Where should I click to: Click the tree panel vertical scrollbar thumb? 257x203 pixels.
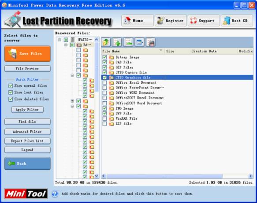point(97,67)
